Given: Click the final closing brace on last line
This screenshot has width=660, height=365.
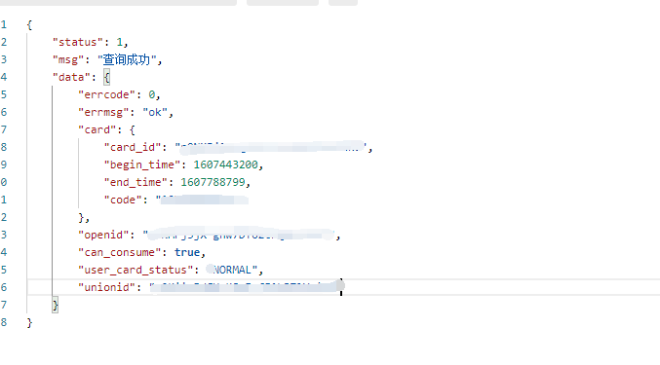Looking at the screenshot, I should click(29, 322).
